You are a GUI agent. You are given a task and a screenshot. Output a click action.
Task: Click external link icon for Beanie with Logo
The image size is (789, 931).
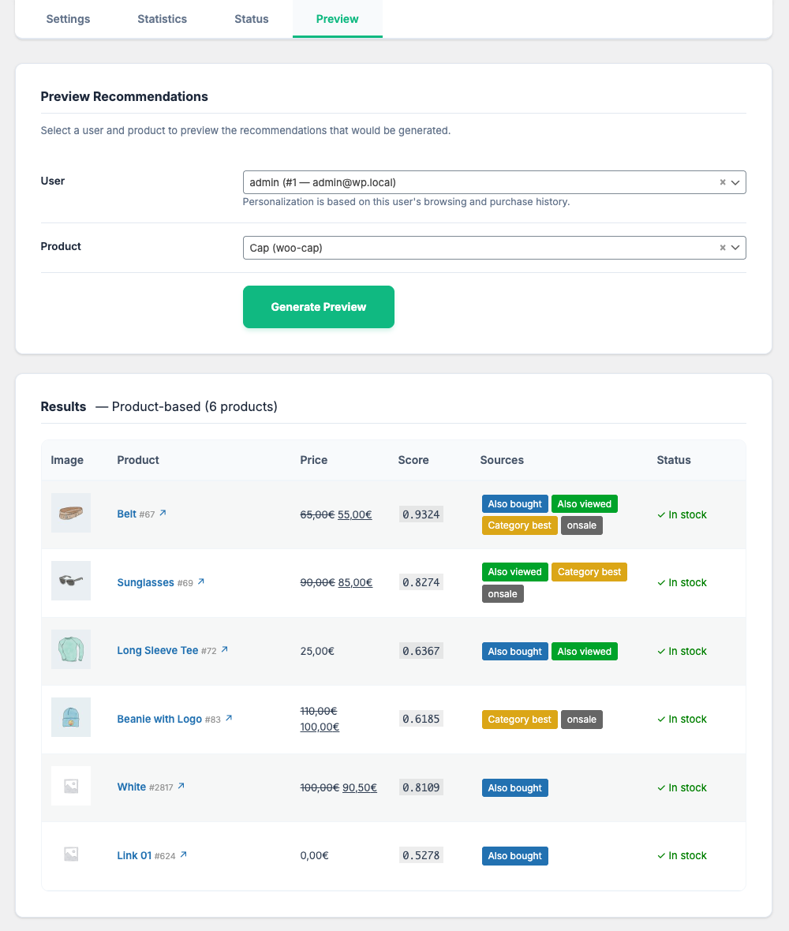(x=229, y=719)
